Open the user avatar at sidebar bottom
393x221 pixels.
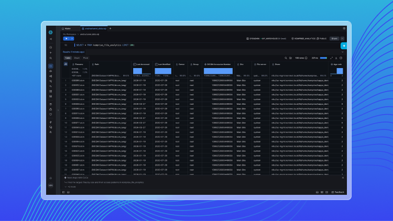click(x=51, y=185)
